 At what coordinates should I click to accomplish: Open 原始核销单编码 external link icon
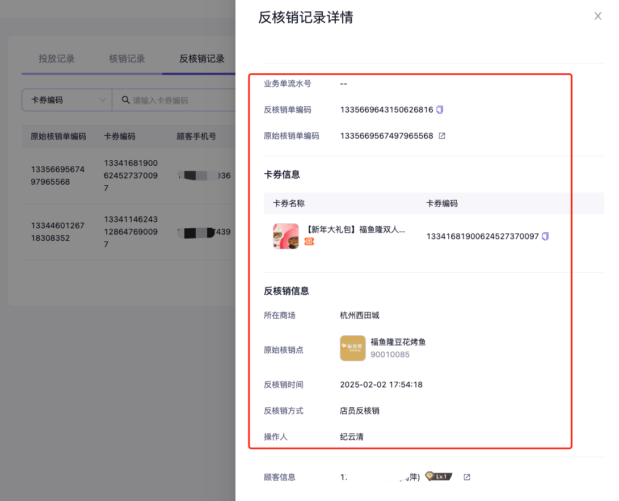point(442,136)
